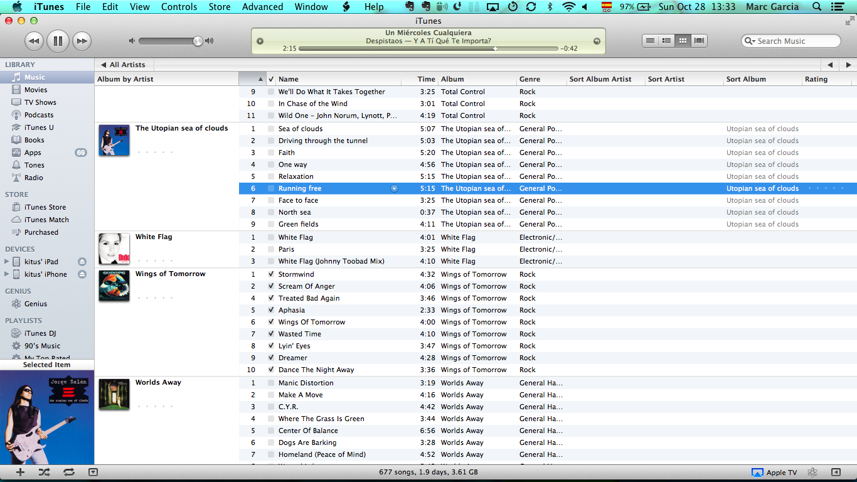Click the Album by Artist header
Viewport: 857px width, 482px height.
[166, 79]
